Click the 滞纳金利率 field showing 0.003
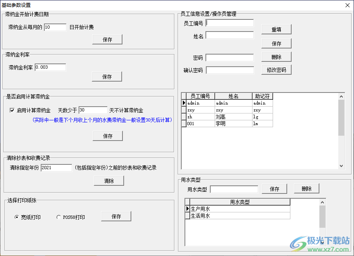Image resolution: width=354 pixels, height=256 pixels. pyautogui.click(x=50, y=67)
